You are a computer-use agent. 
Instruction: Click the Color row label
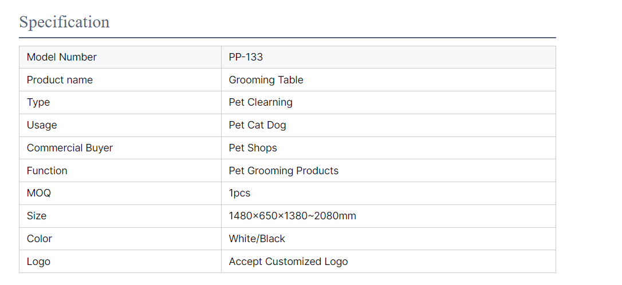tap(40, 239)
